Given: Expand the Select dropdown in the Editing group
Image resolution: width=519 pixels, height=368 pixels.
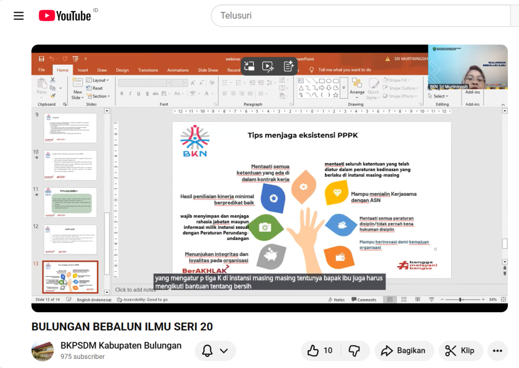Looking at the screenshot, I should click(x=439, y=96).
